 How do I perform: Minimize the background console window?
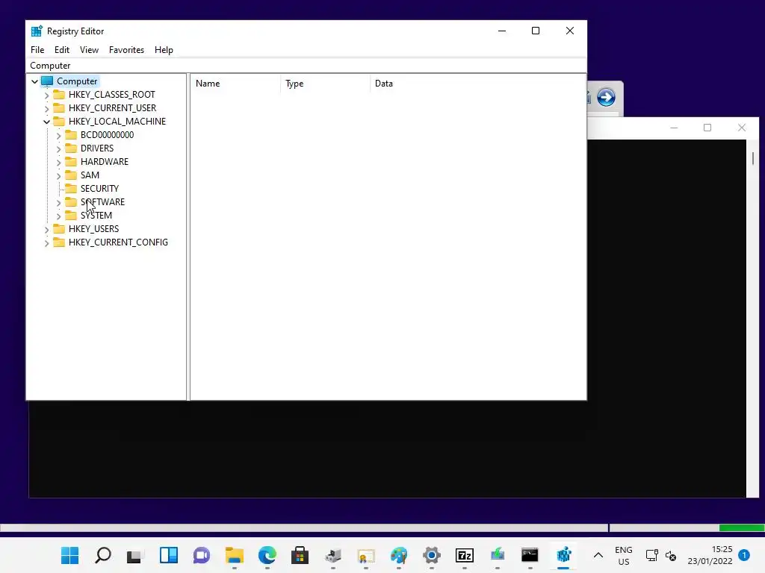point(674,128)
